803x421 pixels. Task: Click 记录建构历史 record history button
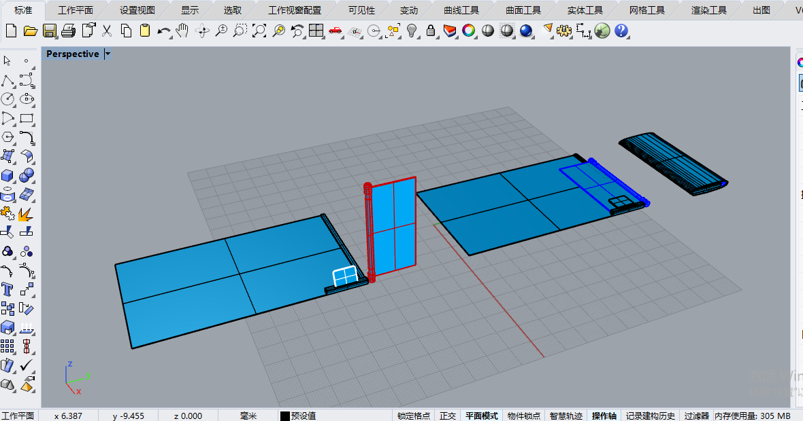coord(649,415)
